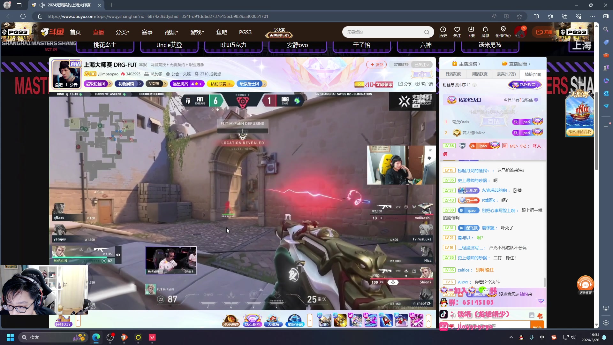Expand V周榜 pill
Viewport: 613px width, 345px height.
pyautogui.click(x=156, y=84)
